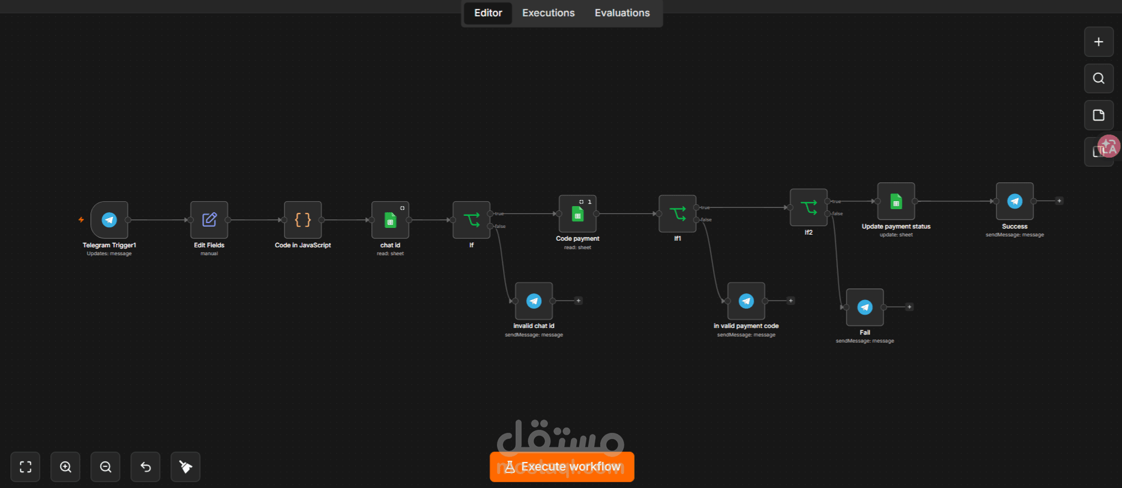Image resolution: width=1122 pixels, height=488 pixels.
Task: Reset zoom with the undo arrow button
Action: pos(146,467)
